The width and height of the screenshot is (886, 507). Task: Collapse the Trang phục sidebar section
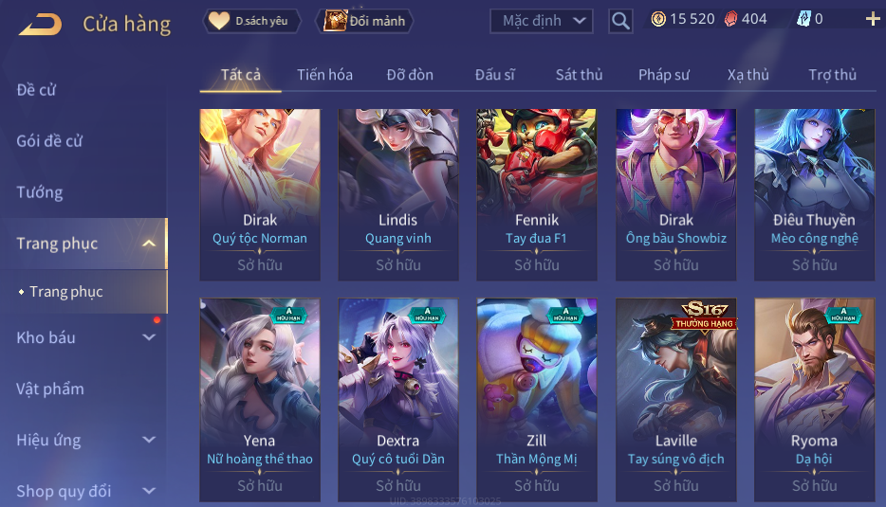pos(149,244)
